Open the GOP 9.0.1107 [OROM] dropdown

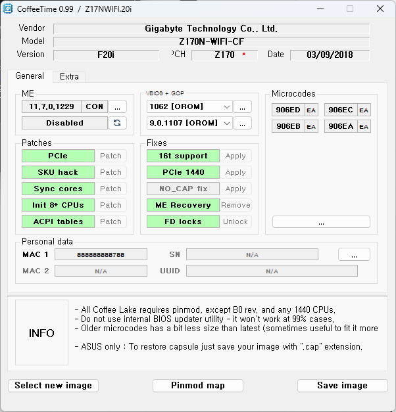click(x=189, y=123)
